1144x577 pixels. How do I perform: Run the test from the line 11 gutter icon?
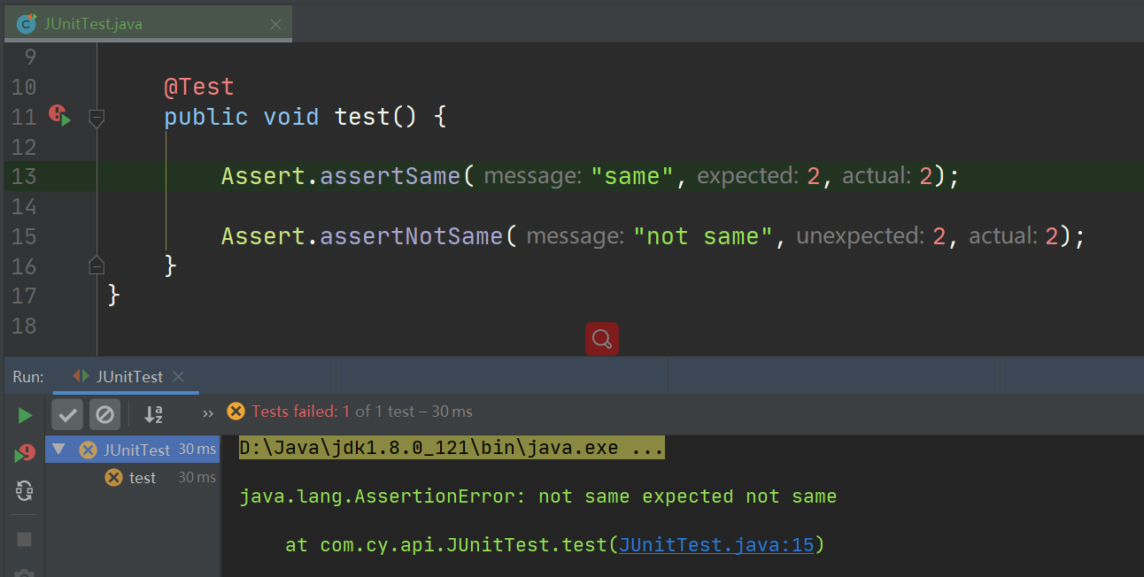click(x=58, y=116)
